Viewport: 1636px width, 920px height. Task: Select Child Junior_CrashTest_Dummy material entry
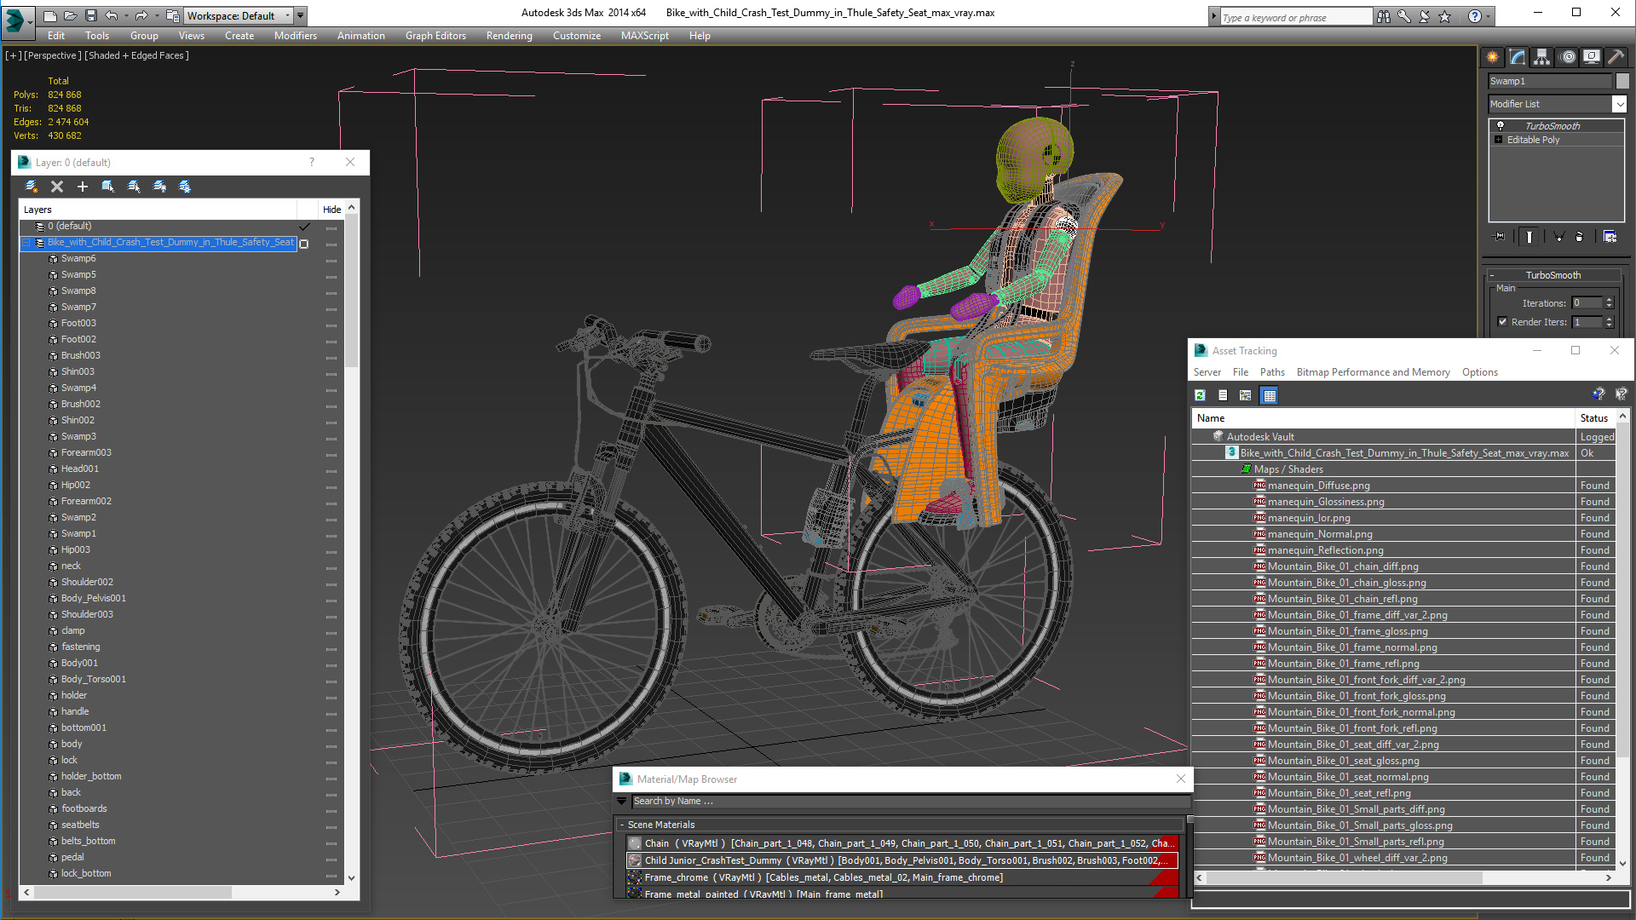[x=899, y=860]
